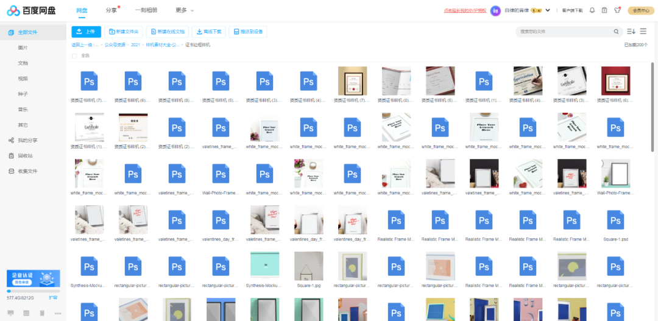Click the 企业认证 free application banner
This screenshot has height=321, width=658.
[x=33, y=278]
